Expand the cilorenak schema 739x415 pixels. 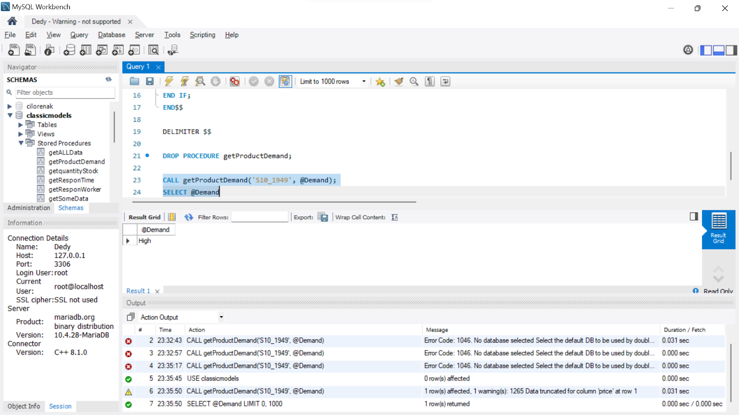click(x=10, y=106)
